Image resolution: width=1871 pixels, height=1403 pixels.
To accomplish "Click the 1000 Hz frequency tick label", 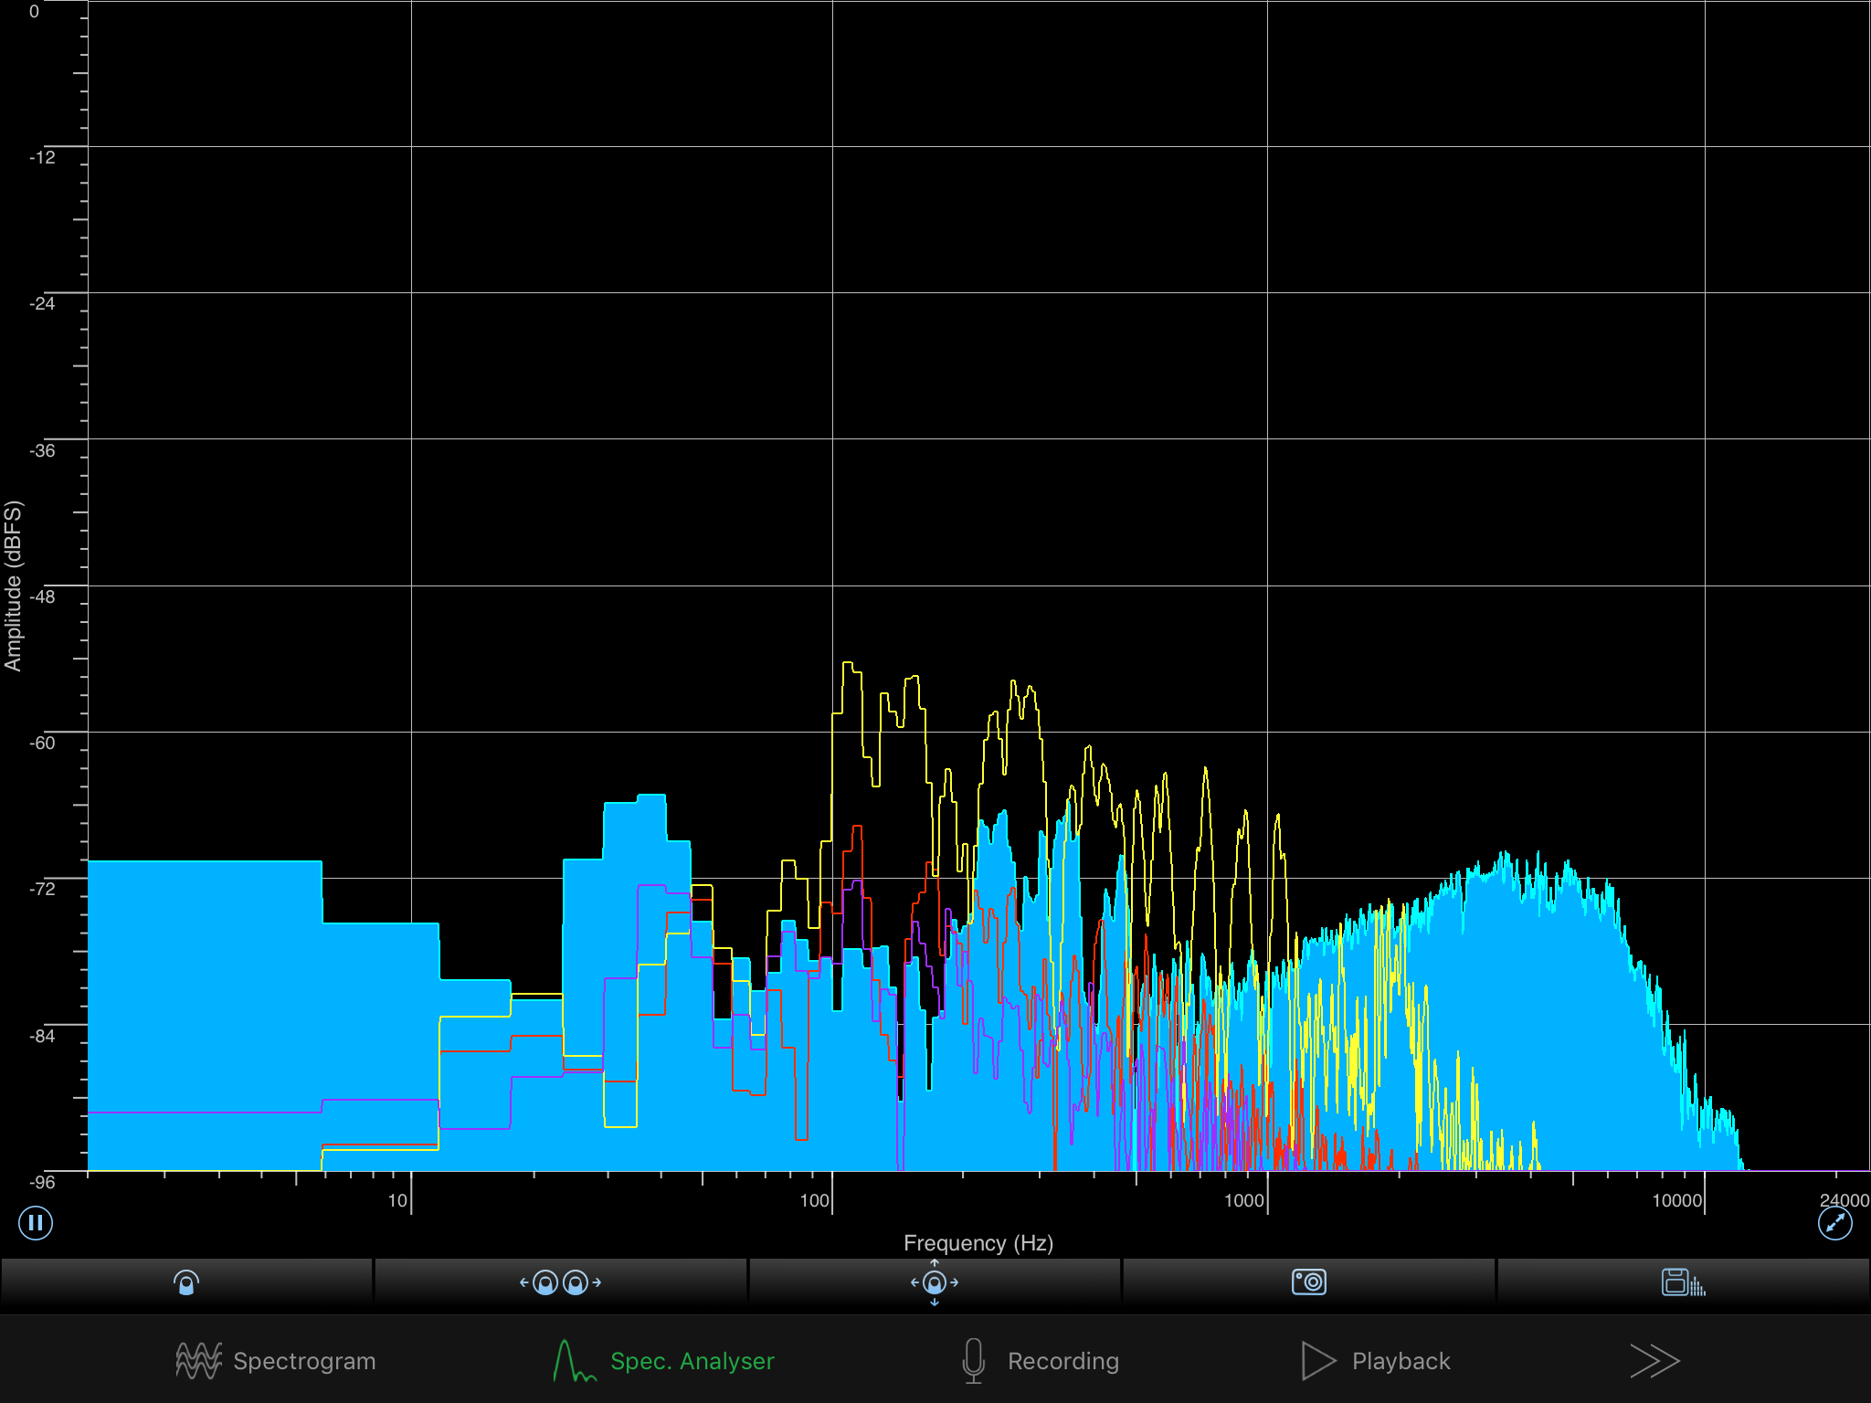I will (1243, 1200).
